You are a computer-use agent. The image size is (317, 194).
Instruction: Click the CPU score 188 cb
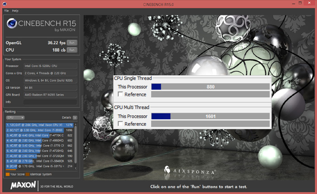pos(59,50)
